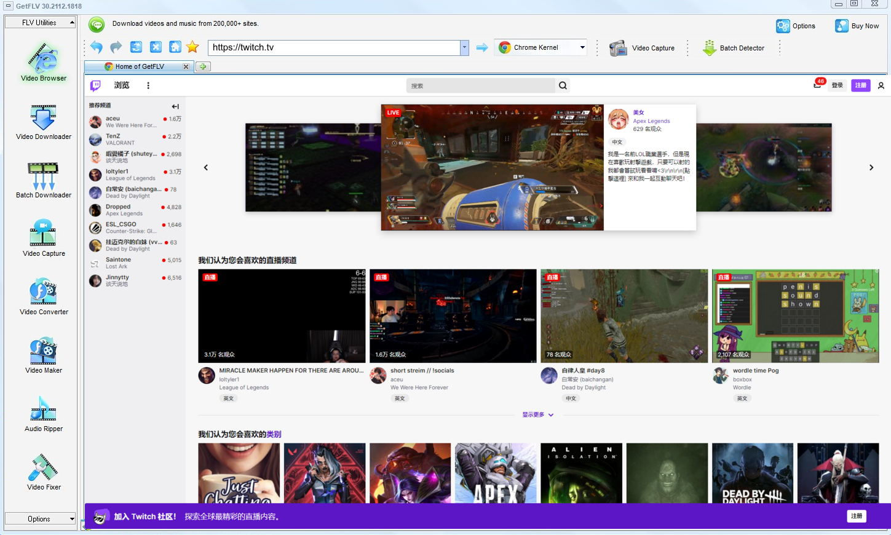Open aceu channel in sidebar
The width and height of the screenshot is (891, 535).
(135, 122)
